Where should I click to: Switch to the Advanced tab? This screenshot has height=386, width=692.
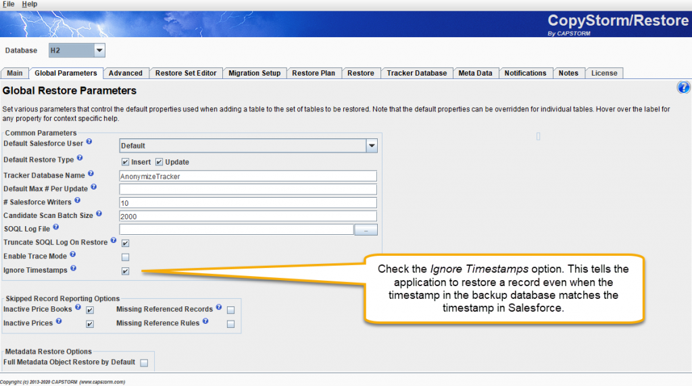(126, 73)
